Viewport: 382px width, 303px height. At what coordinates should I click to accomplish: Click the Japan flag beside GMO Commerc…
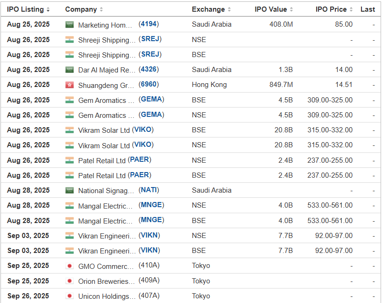(x=70, y=266)
